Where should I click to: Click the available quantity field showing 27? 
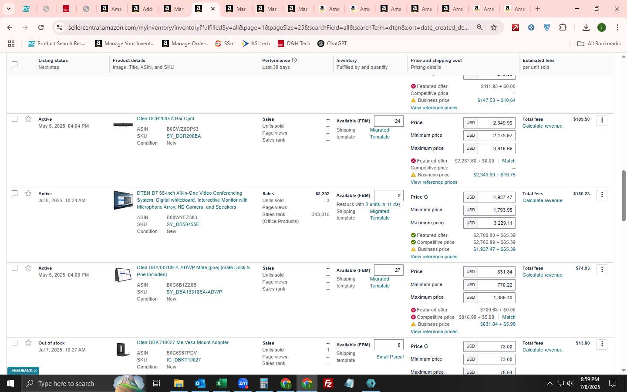coord(388,270)
